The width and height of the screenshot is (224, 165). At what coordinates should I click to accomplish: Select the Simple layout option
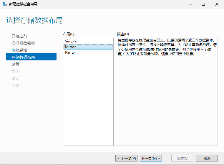click(88, 41)
